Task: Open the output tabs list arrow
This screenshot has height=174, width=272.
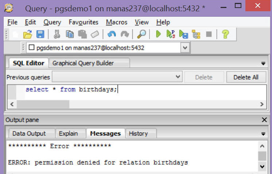Action: [263, 134]
